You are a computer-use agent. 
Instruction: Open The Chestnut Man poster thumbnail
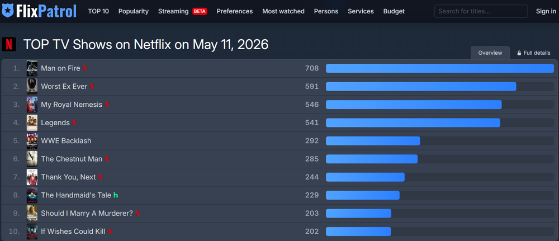click(x=32, y=159)
